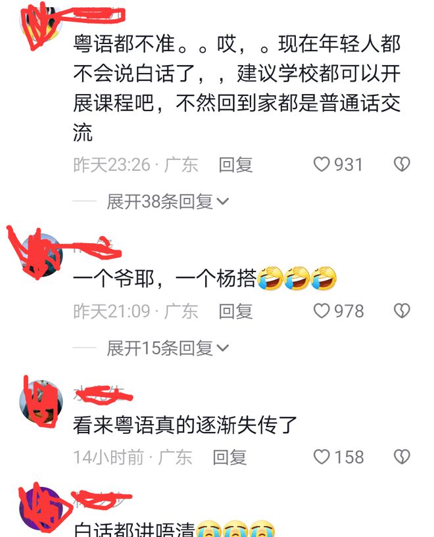
Task: Like the comment with 158 likes
Action: [x=322, y=457]
